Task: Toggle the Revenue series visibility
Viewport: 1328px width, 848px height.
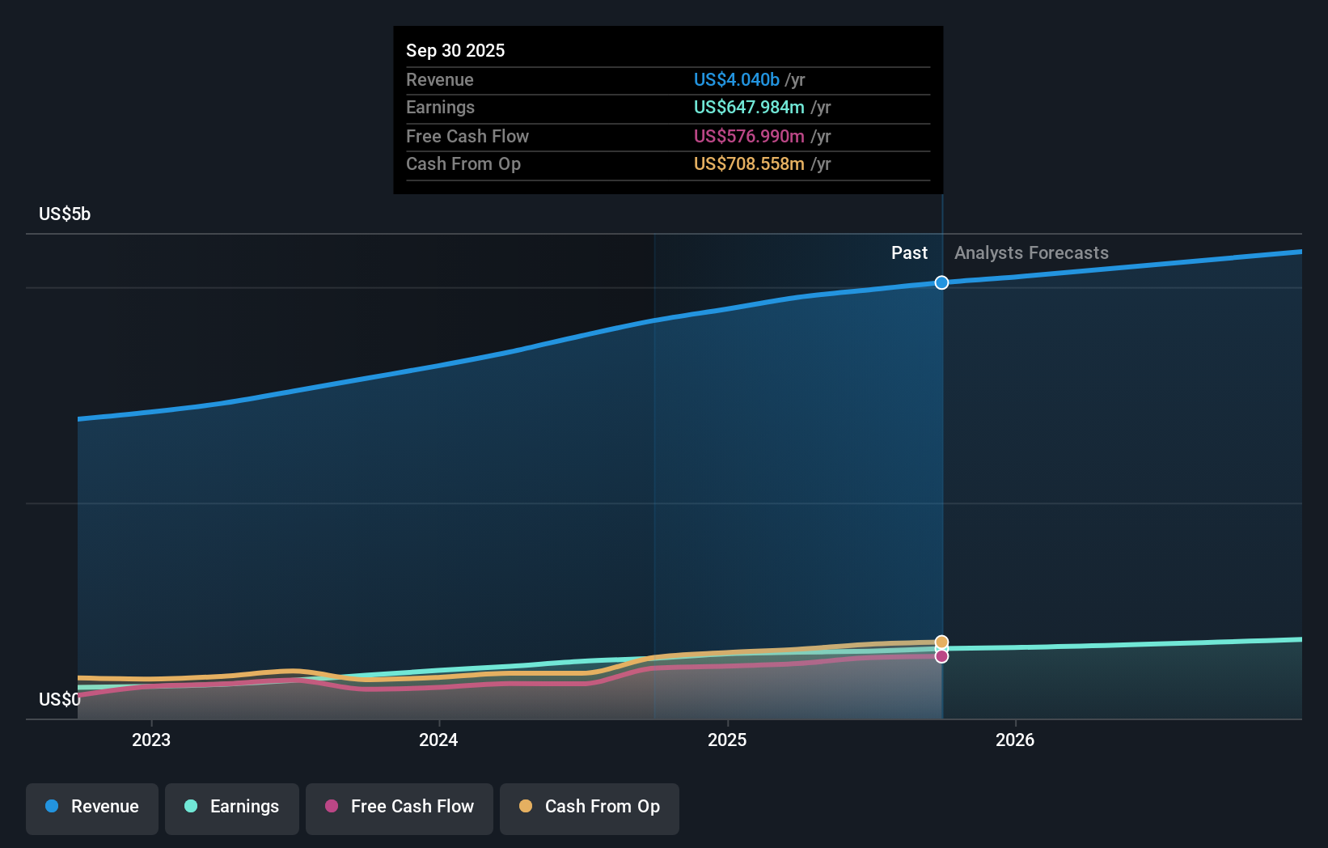Action: 91,807
